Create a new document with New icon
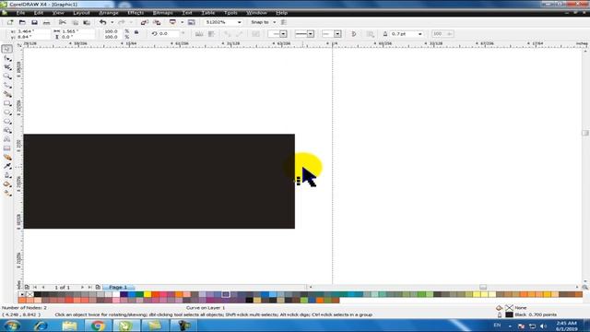Screen dimensions: 590x332 [10, 22]
